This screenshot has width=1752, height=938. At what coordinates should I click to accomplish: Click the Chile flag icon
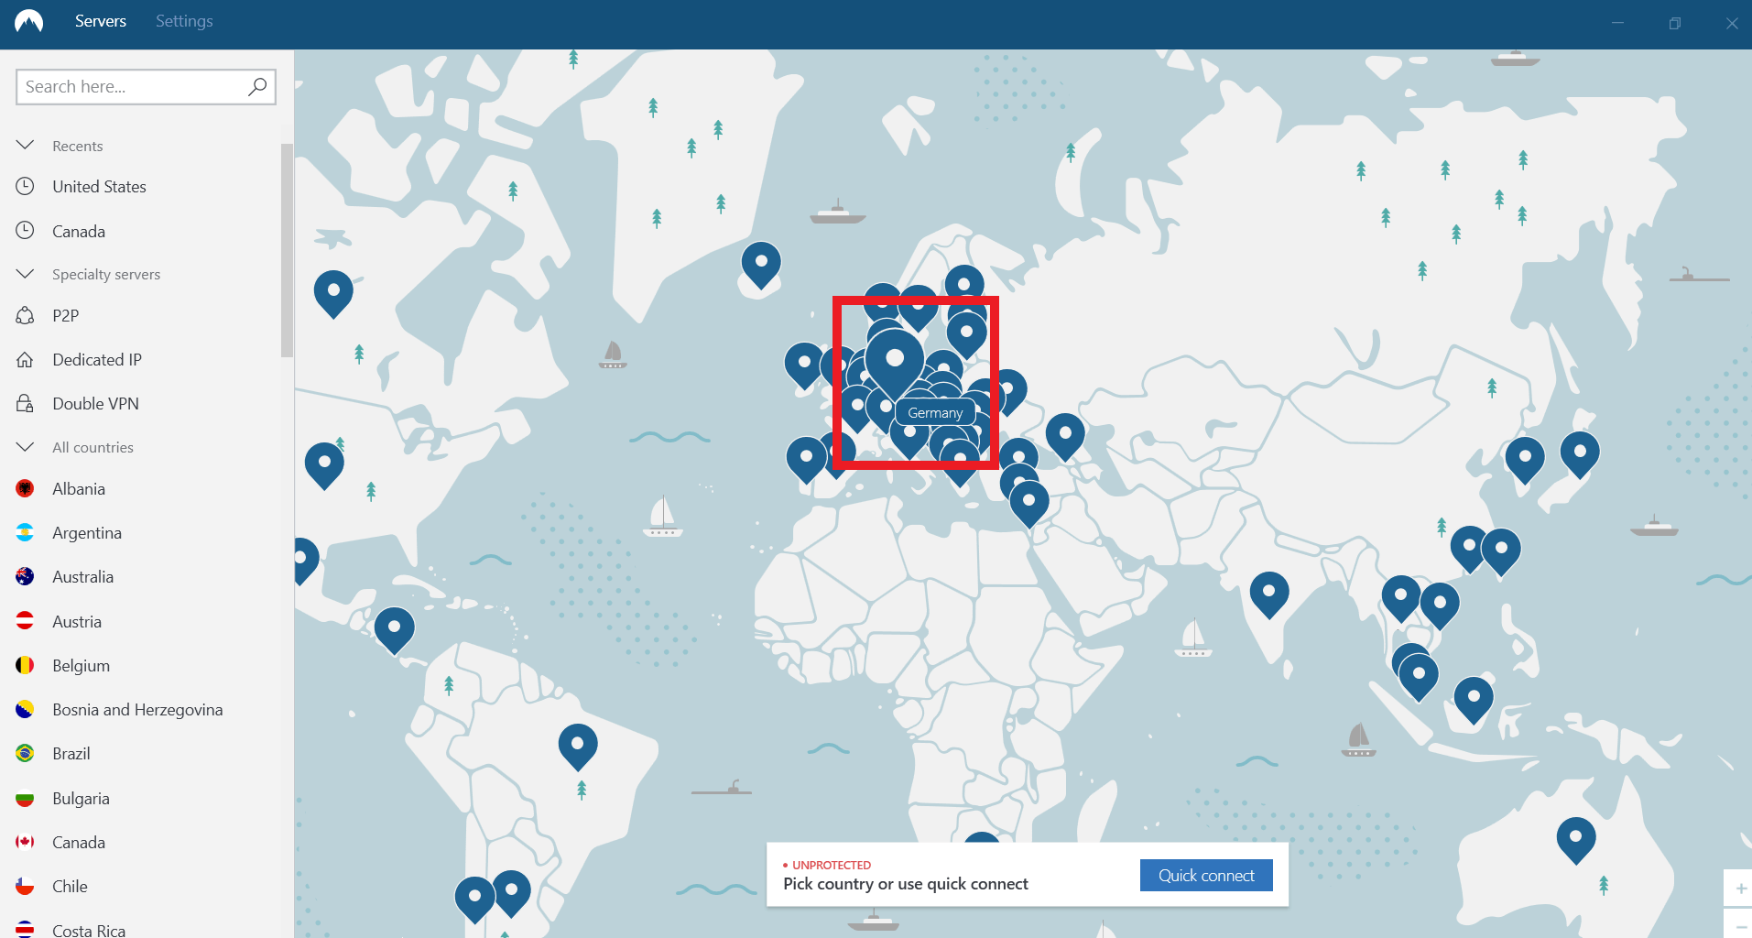(25, 886)
